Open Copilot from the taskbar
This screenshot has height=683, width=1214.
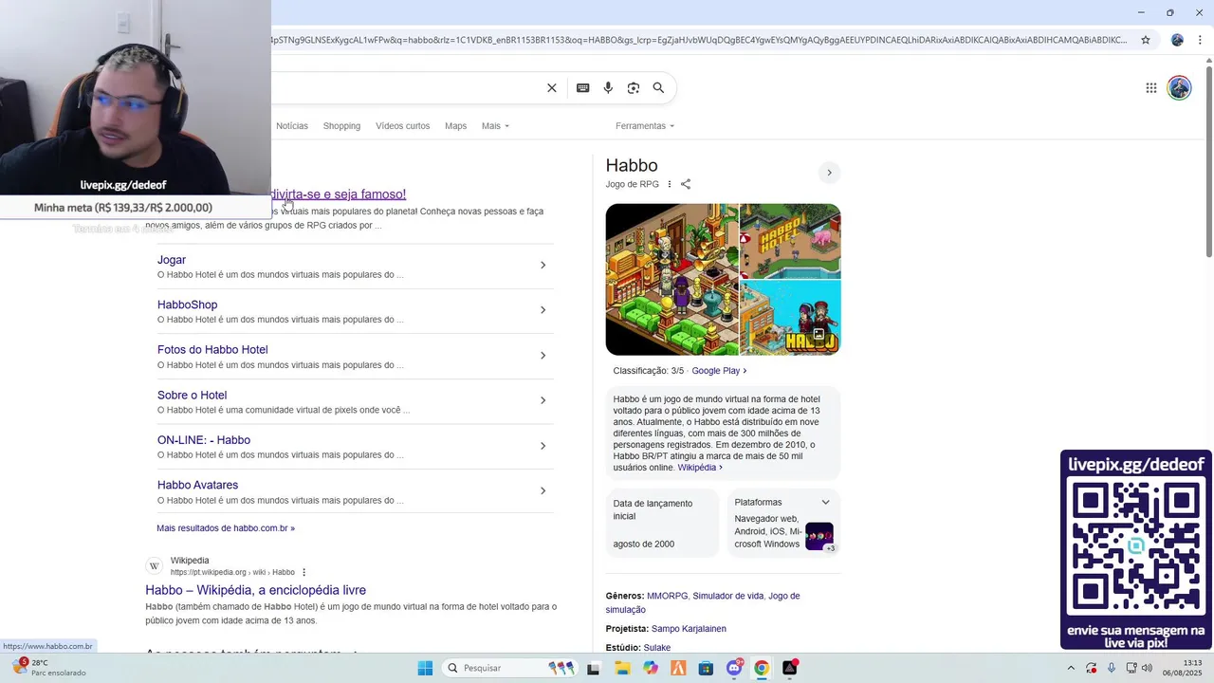point(651,668)
